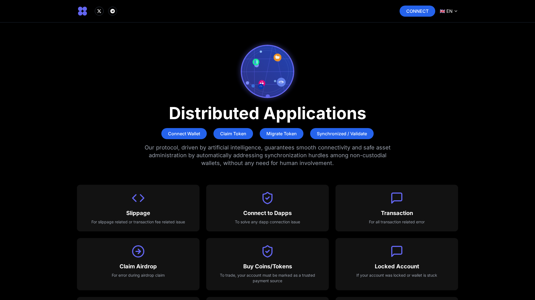535x300 pixels.
Task: Click the globe network illustration
Action: coord(267,71)
